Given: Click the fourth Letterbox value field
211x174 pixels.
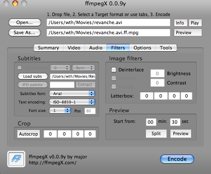Looking at the screenshot, I should pos(186,96).
